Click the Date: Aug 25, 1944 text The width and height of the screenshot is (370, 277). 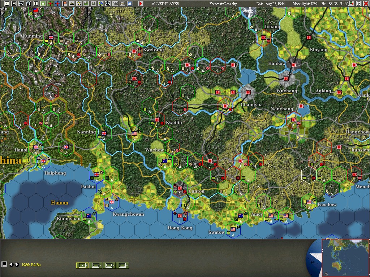tap(270, 4)
